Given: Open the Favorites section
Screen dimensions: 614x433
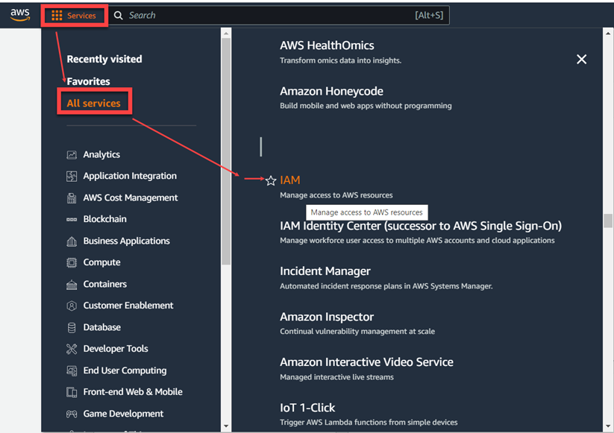Looking at the screenshot, I should click(x=88, y=81).
